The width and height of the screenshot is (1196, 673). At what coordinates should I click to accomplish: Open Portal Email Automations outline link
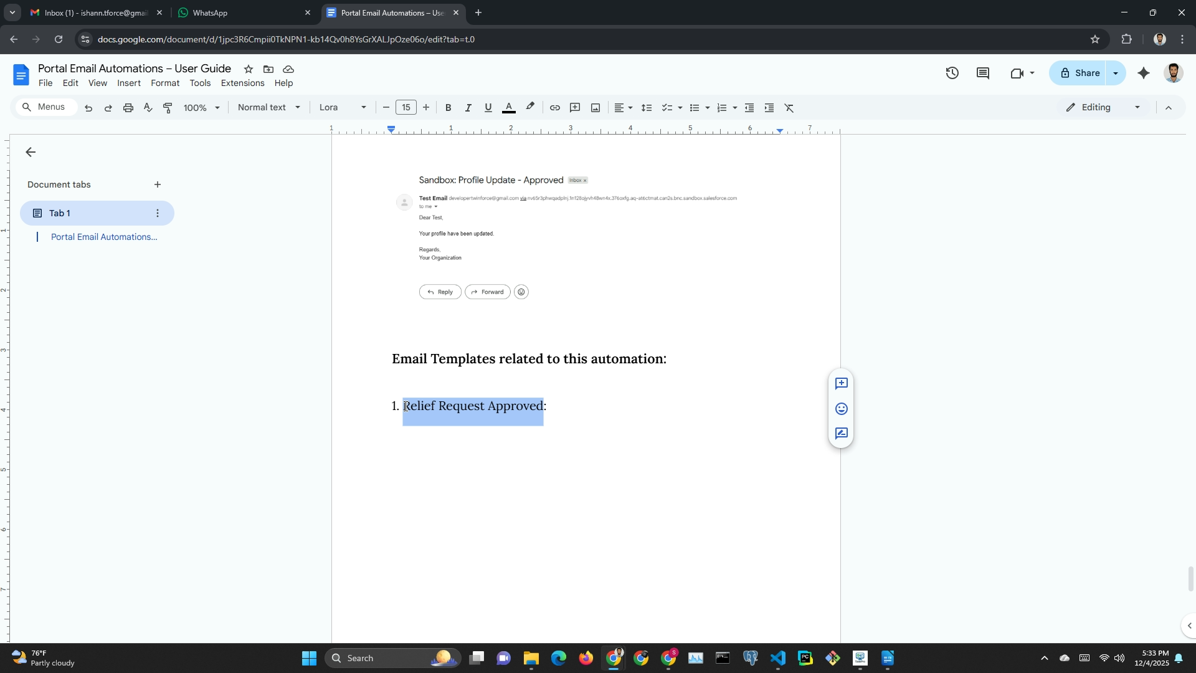coord(103,237)
